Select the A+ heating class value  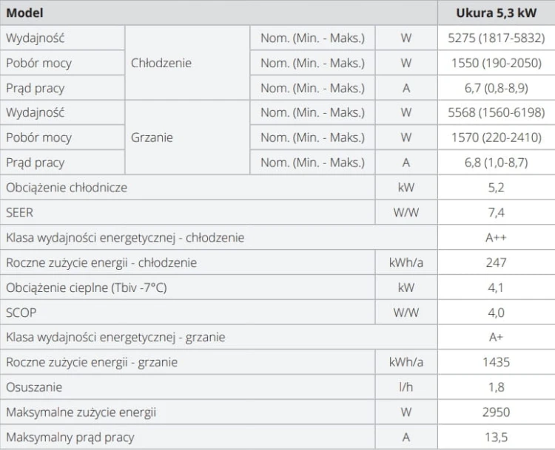[497, 337]
